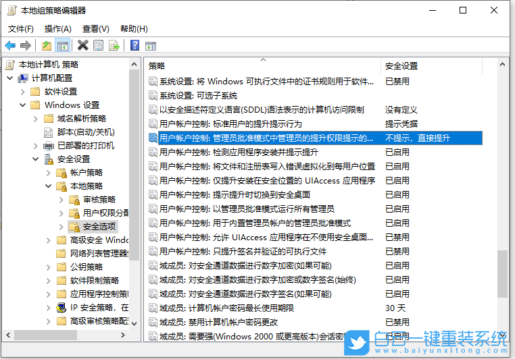Viewport: 515px width, 359px height.
Task: Expand the 审核策略 node
Action: (61, 199)
